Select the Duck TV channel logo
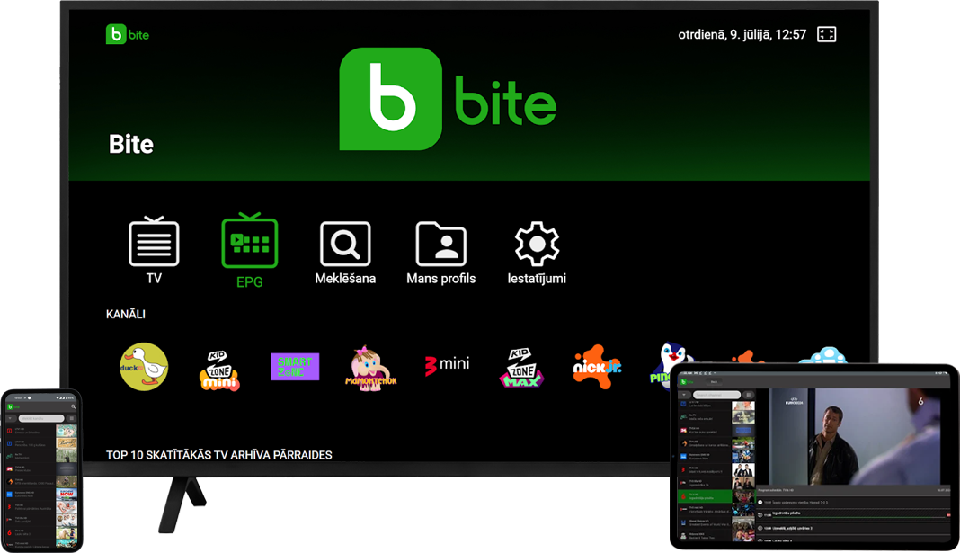Image resolution: width=960 pixels, height=553 pixels. tap(144, 367)
